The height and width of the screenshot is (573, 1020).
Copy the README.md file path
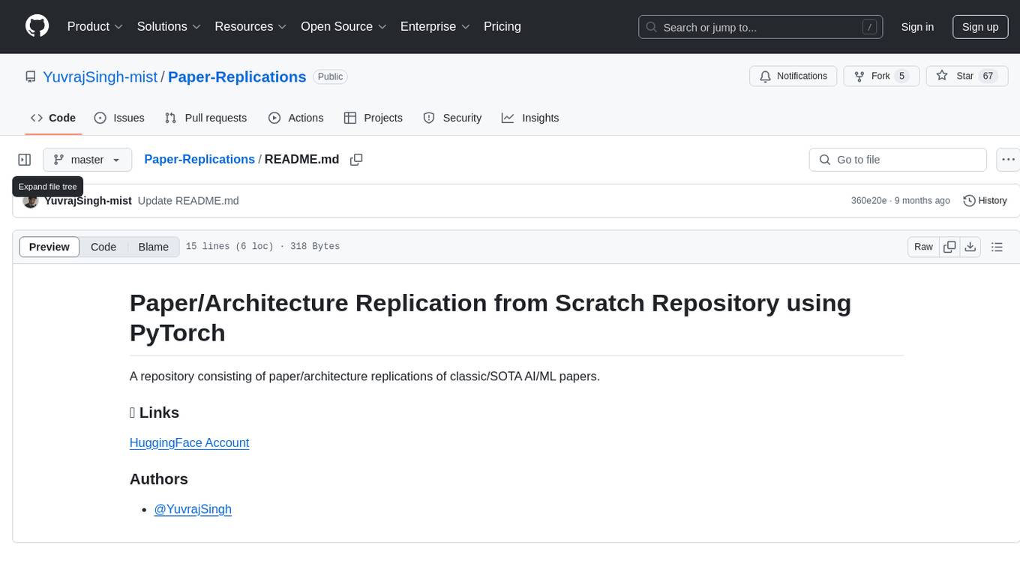coord(356,160)
